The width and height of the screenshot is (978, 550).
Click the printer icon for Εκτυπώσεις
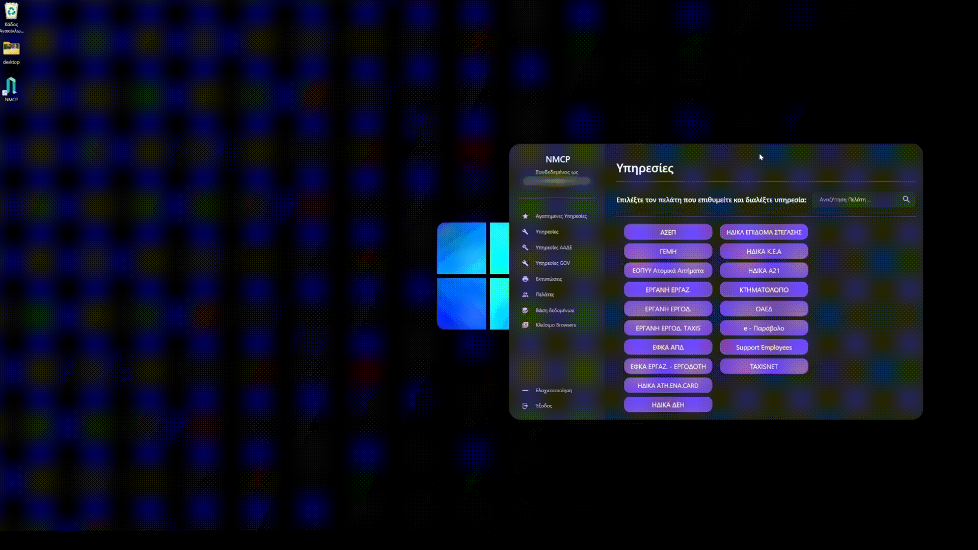[x=525, y=279]
